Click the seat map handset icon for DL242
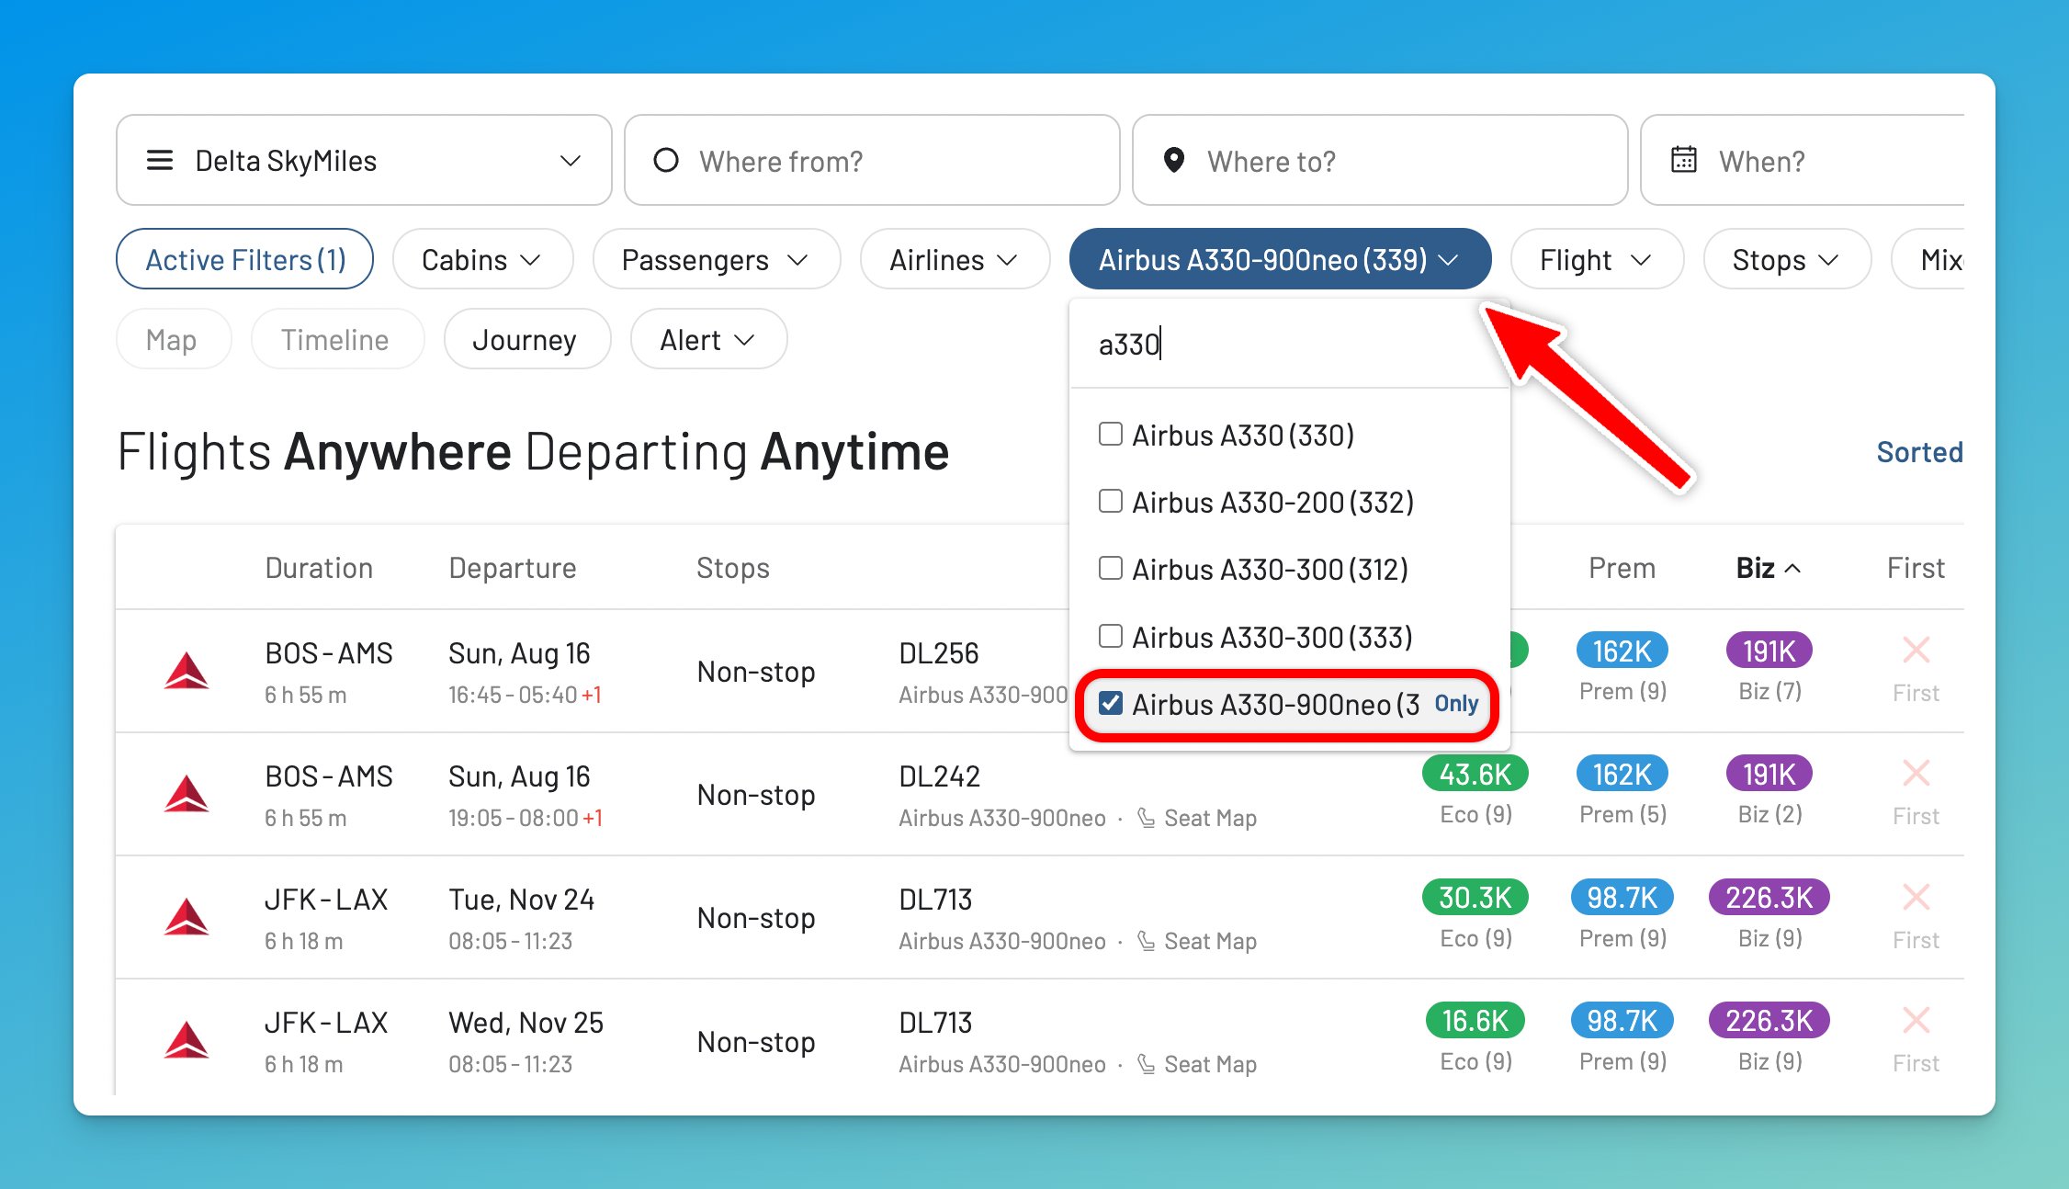 (x=1147, y=817)
